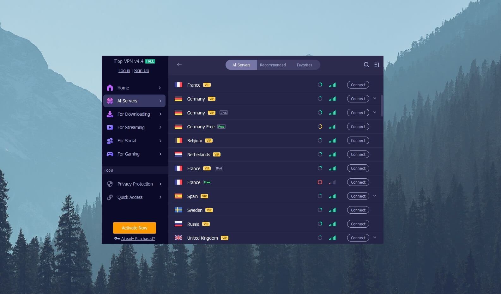Image resolution: width=501 pixels, height=294 pixels.
Task: Open the For Social menu item
Action: (134, 141)
